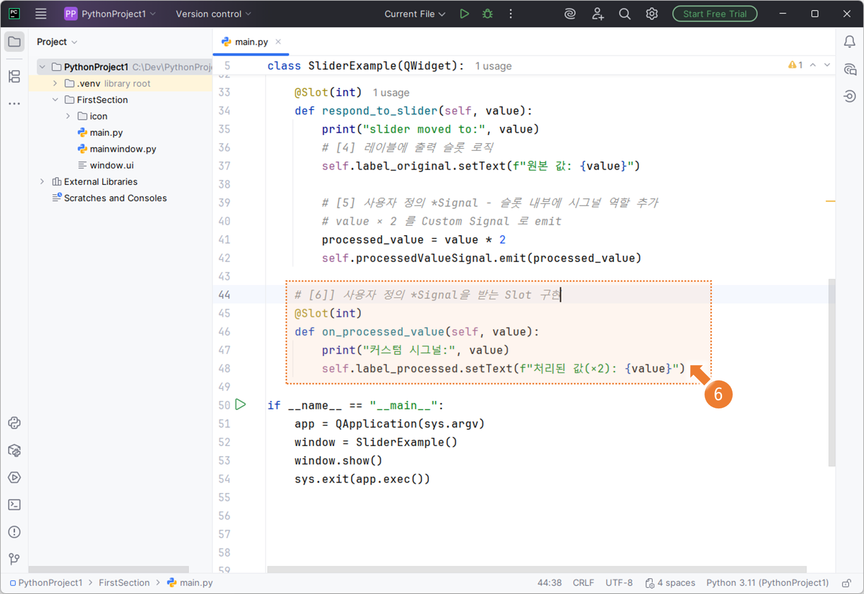Change indent setting 4 spaces
The width and height of the screenshot is (864, 594).
(x=670, y=583)
